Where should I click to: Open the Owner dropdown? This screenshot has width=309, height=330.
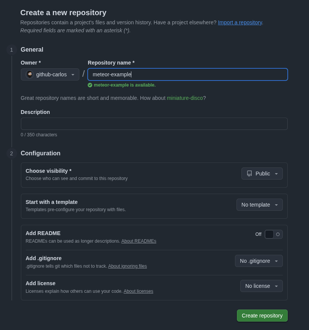[50, 74]
